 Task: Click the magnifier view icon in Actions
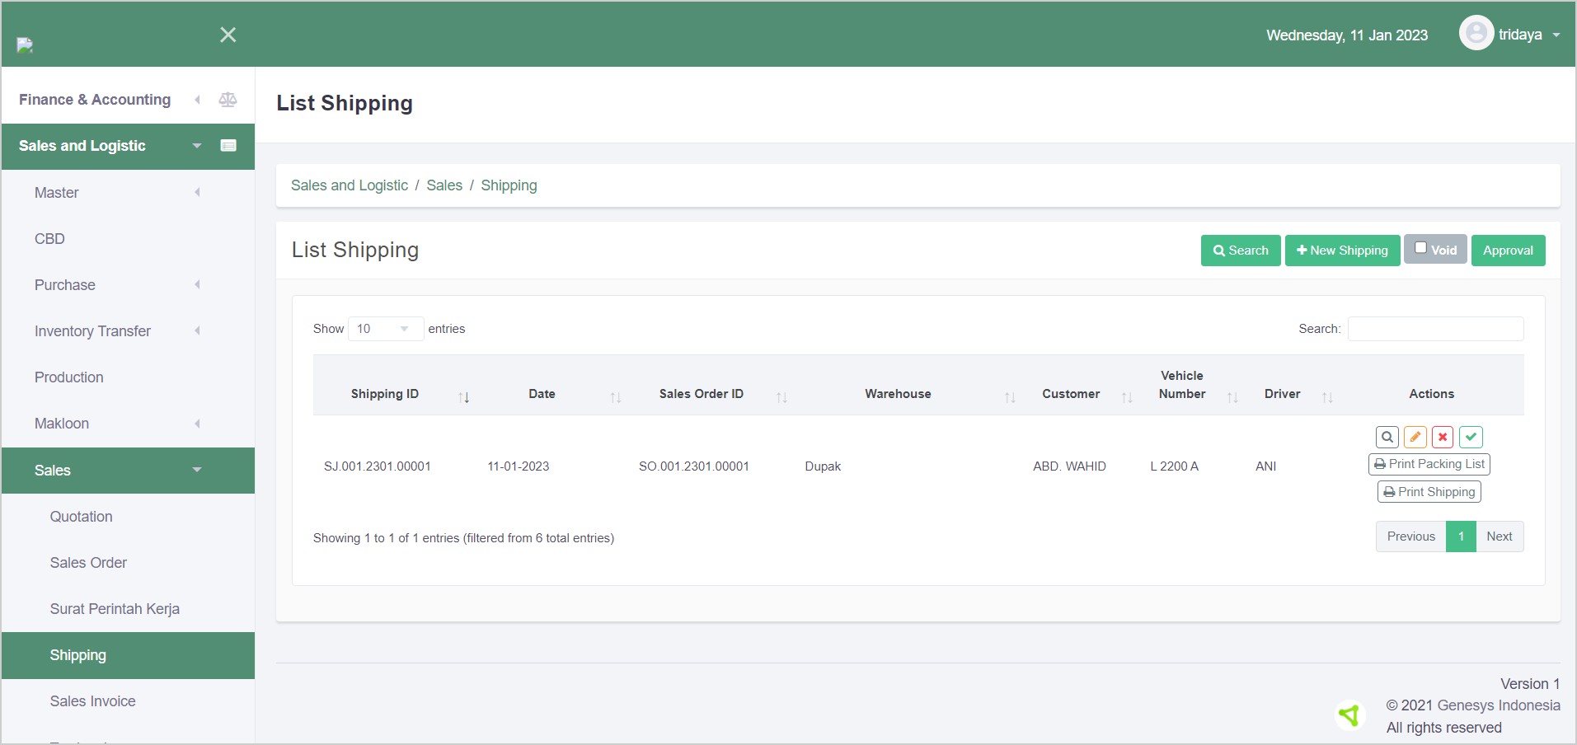coord(1387,437)
